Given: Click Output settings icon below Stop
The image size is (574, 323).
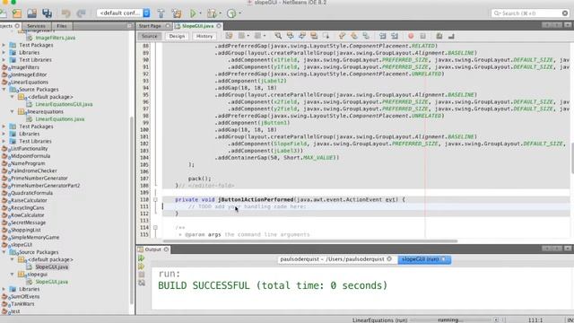Looking at the screenshot, I should (142, 284).
